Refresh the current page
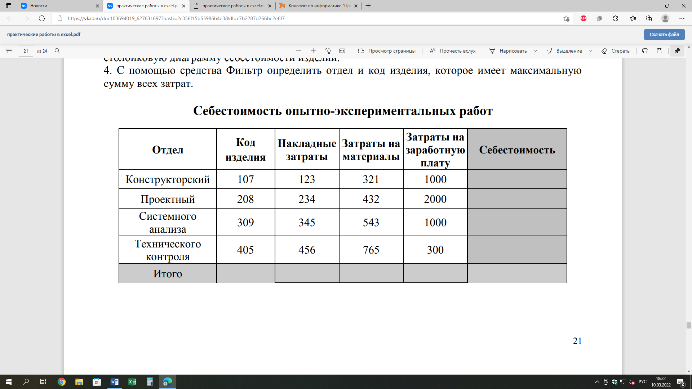Image resolution: width=692 pixels, height=389 pixels. click(42, 18)
